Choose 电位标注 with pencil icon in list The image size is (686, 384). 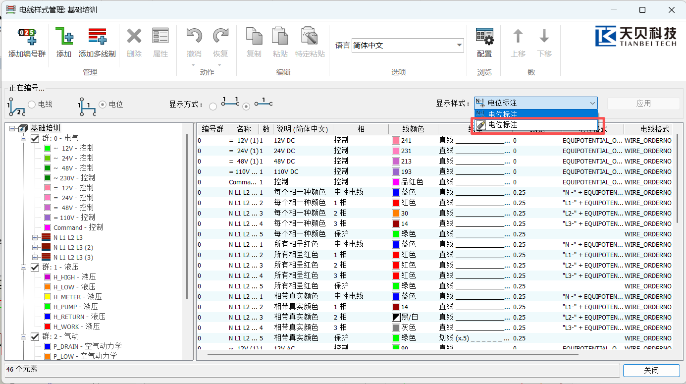click(x=503, y=125)
